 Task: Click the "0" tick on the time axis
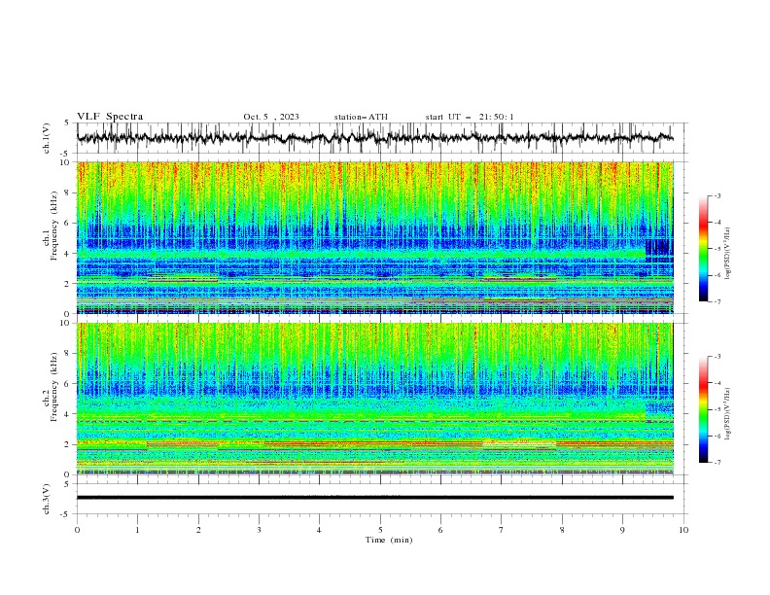(77, 530)
